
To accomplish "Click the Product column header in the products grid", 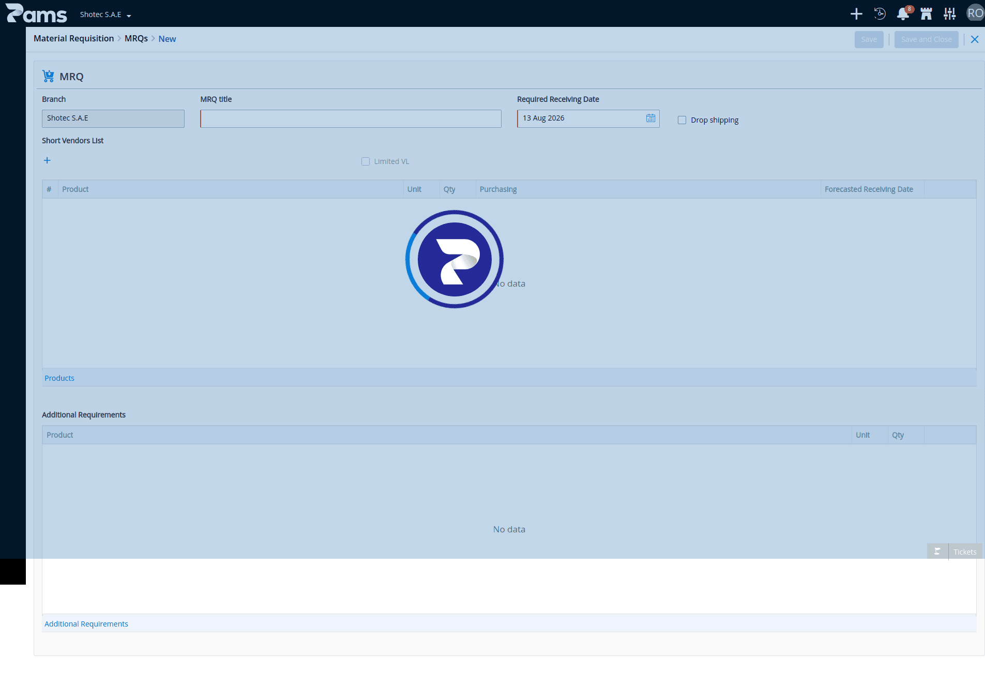I will click(230, 189).
